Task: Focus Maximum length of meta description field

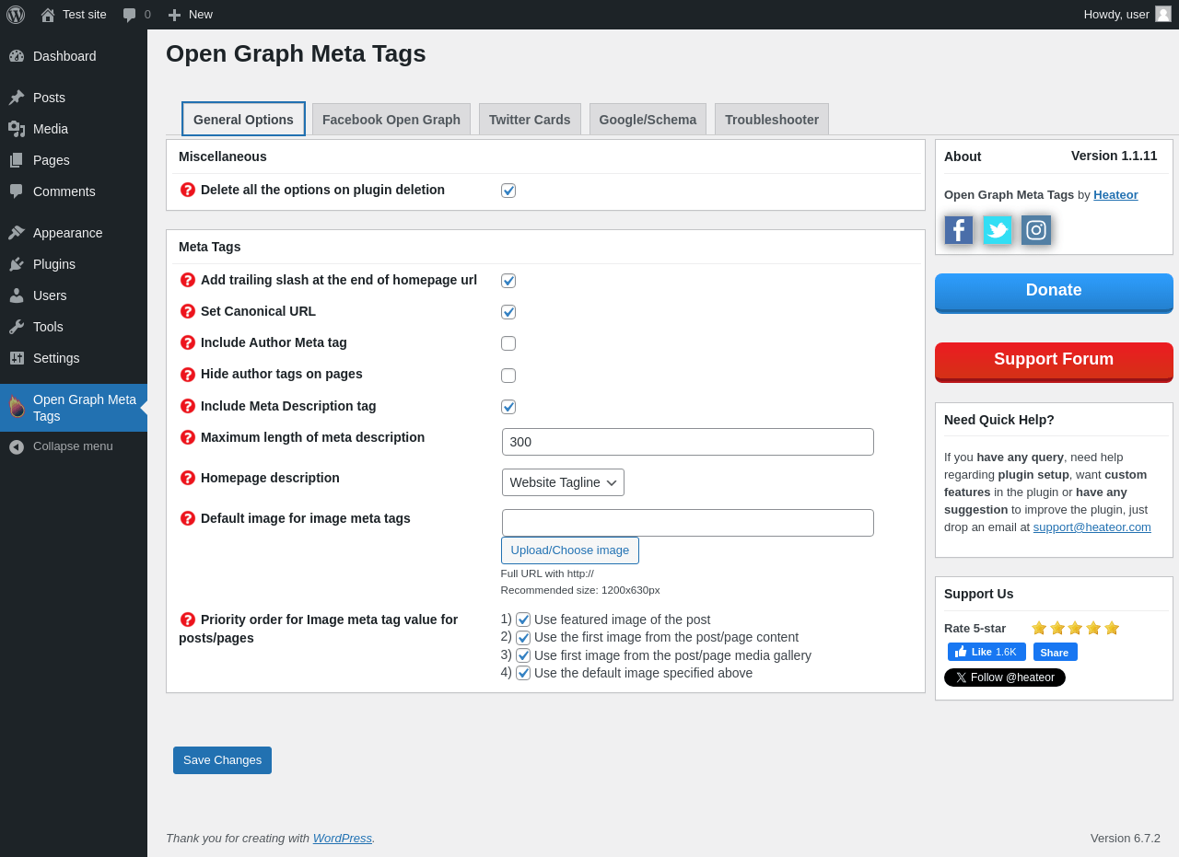Action: click(688, 442)
